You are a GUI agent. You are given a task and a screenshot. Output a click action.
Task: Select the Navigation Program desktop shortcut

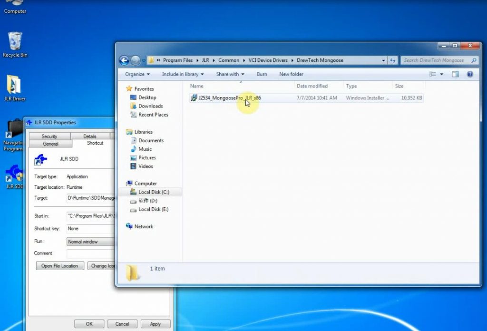12,136
